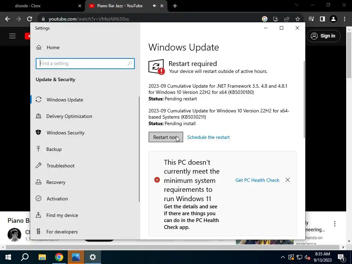Mute the Piano Bar Jazz tab audio
Viewport: 352px width, 264px height.
pyautogui.click(x=154, y=6)
